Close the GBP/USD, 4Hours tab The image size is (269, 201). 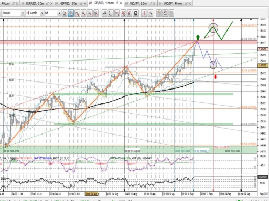[121, 3]
